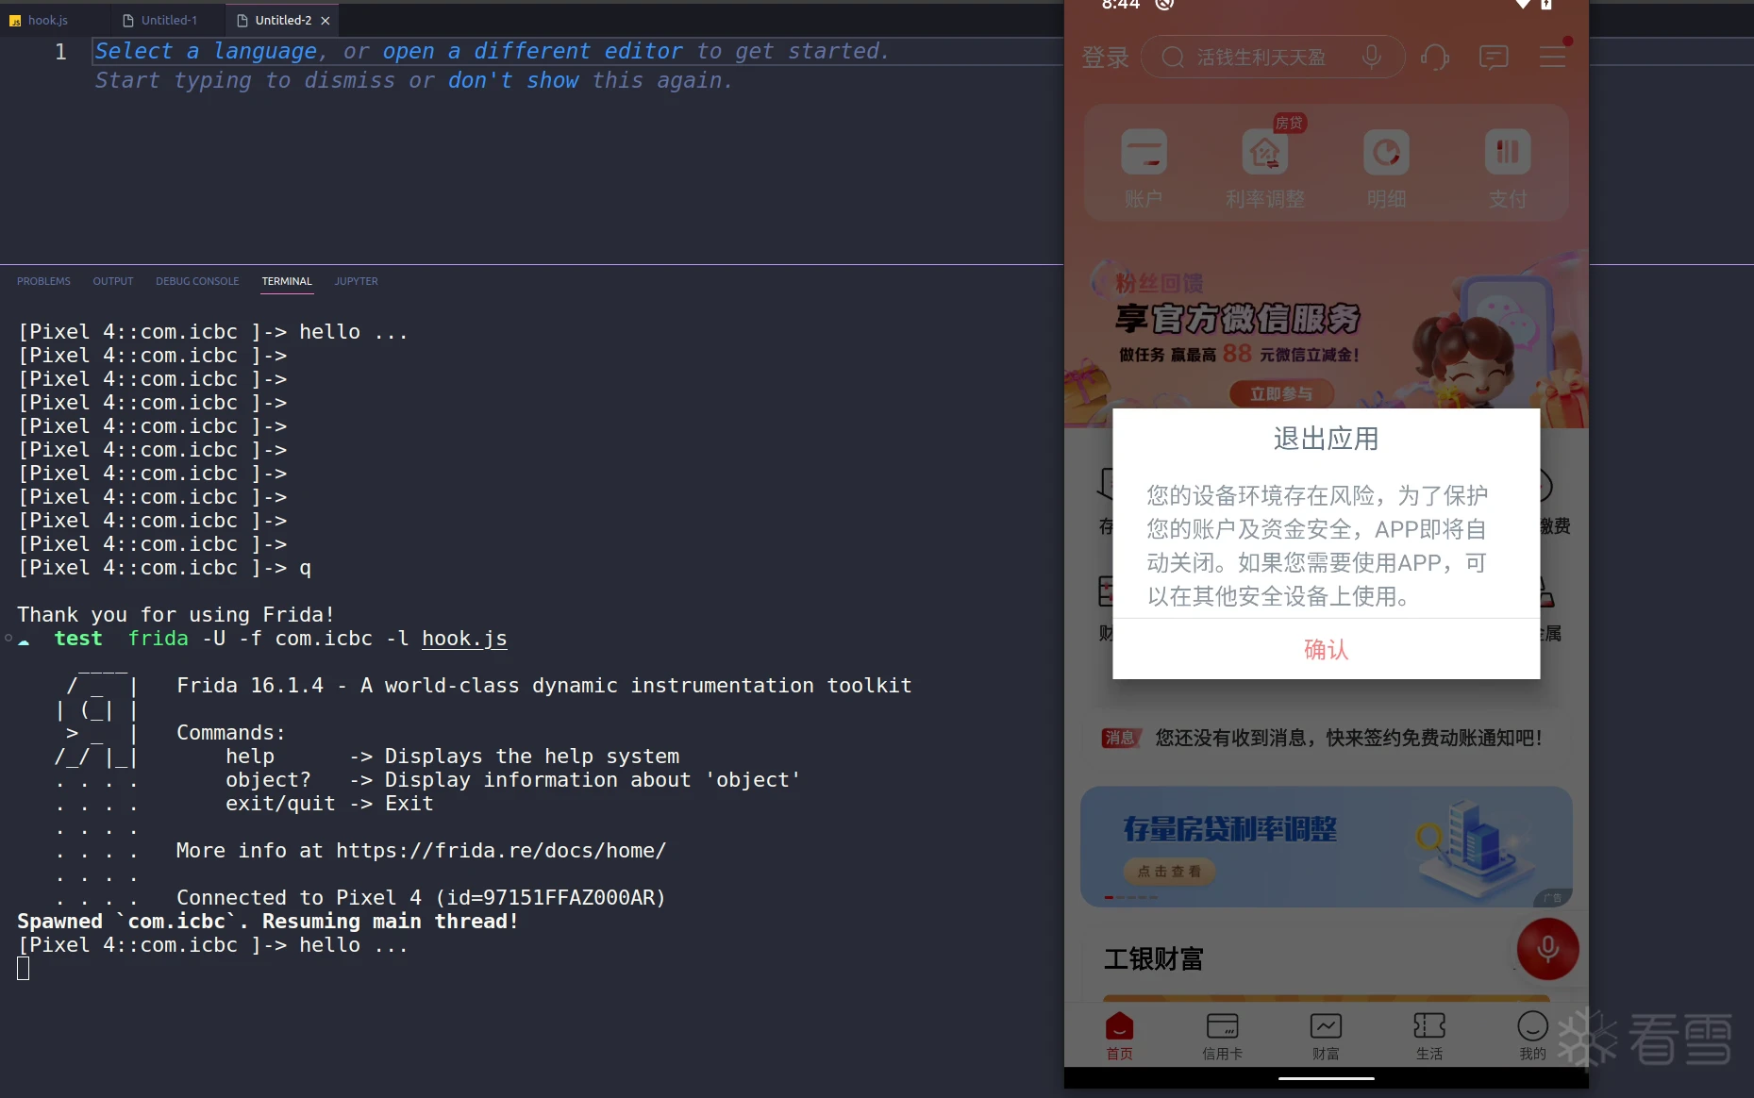Tap the 存量房贷利率调整 banner
1754x1098 pixels.
click(1326, 846)
